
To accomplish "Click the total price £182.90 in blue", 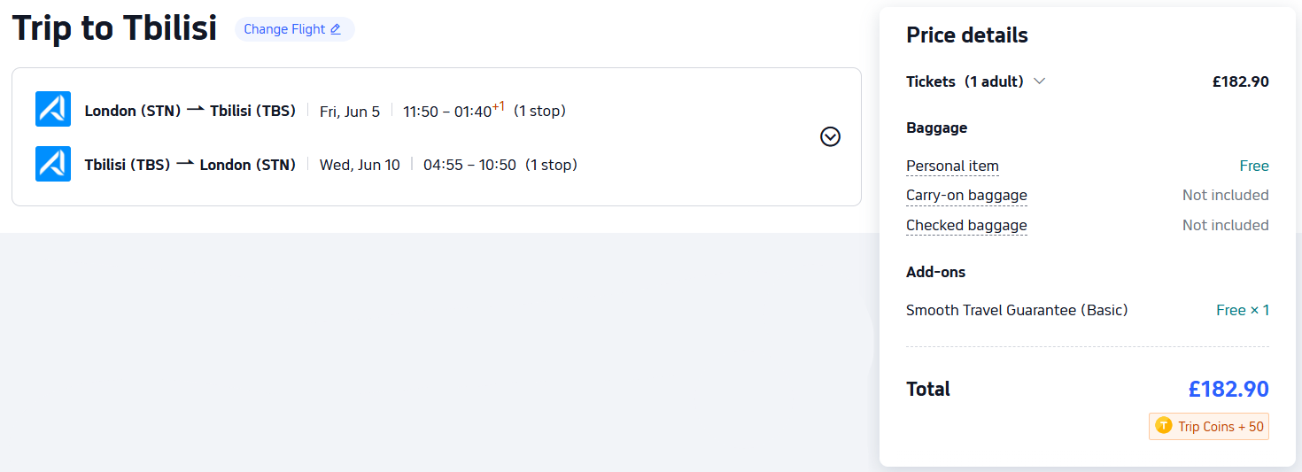I will [x=1228, y=389].
